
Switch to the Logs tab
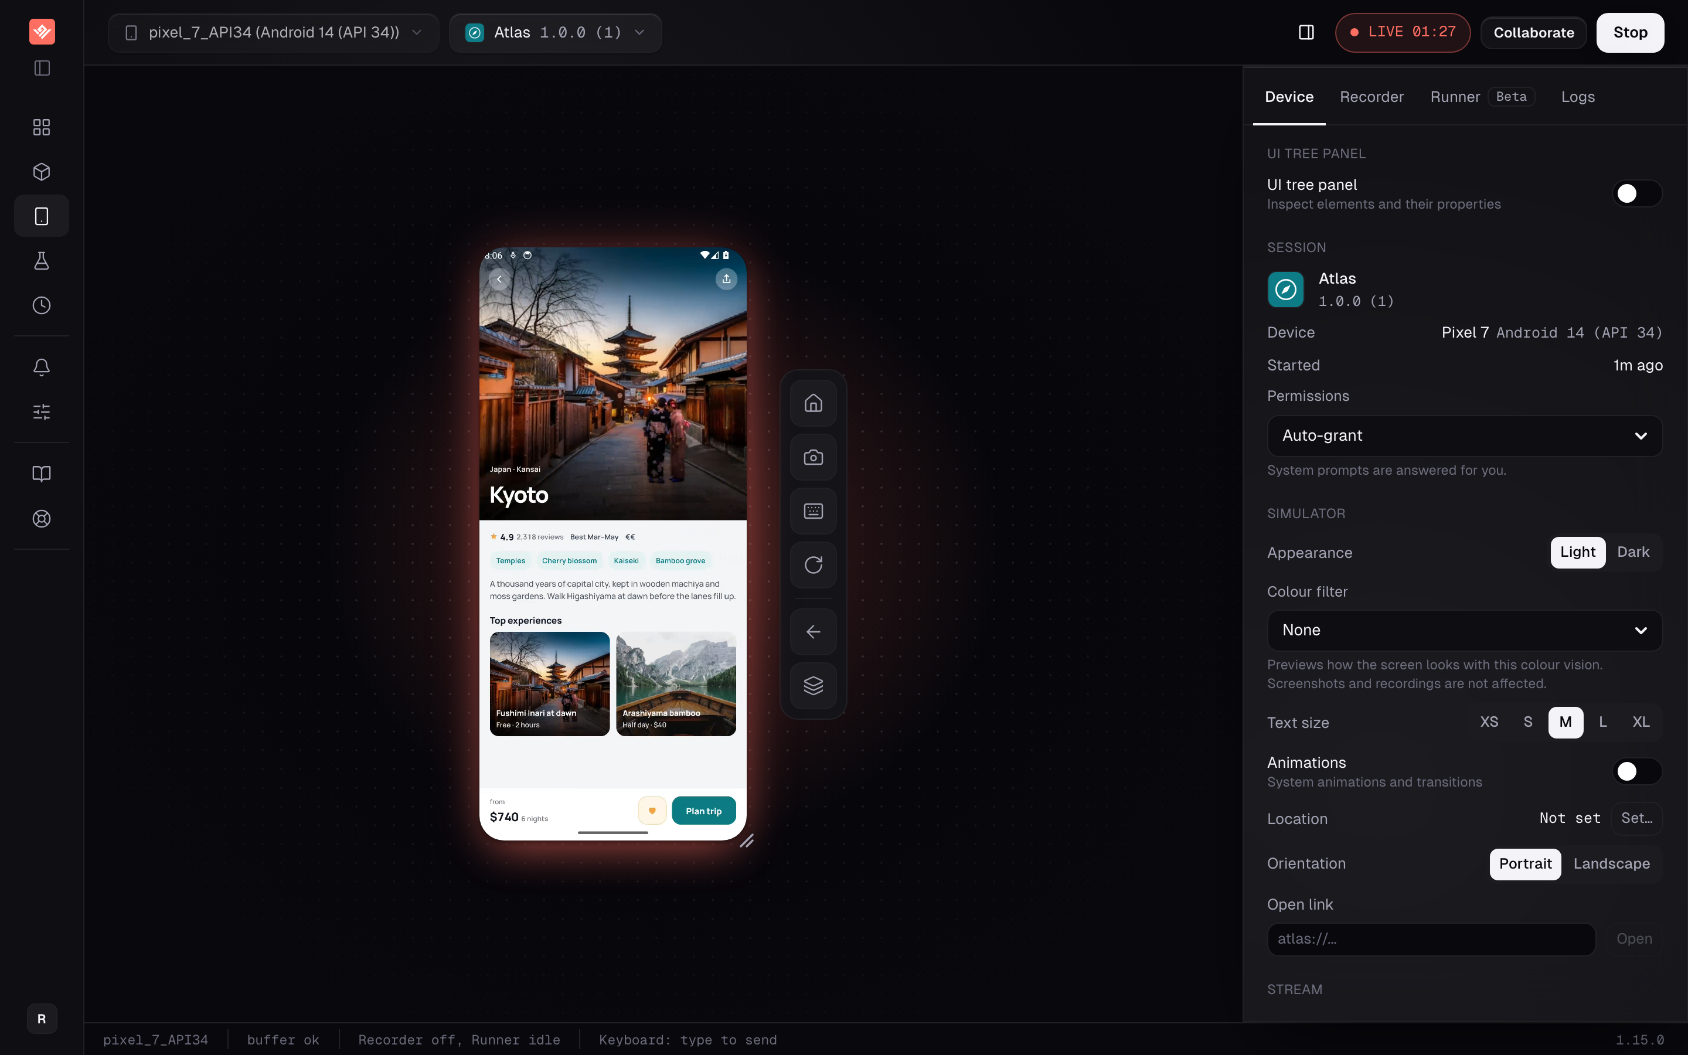point(1578,97)
